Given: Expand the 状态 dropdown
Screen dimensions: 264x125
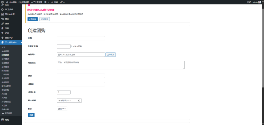Looking at the screenshot, I should click(62, 109).
